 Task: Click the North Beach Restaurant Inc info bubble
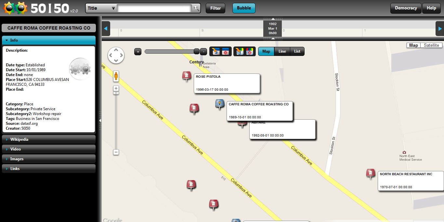411,181
